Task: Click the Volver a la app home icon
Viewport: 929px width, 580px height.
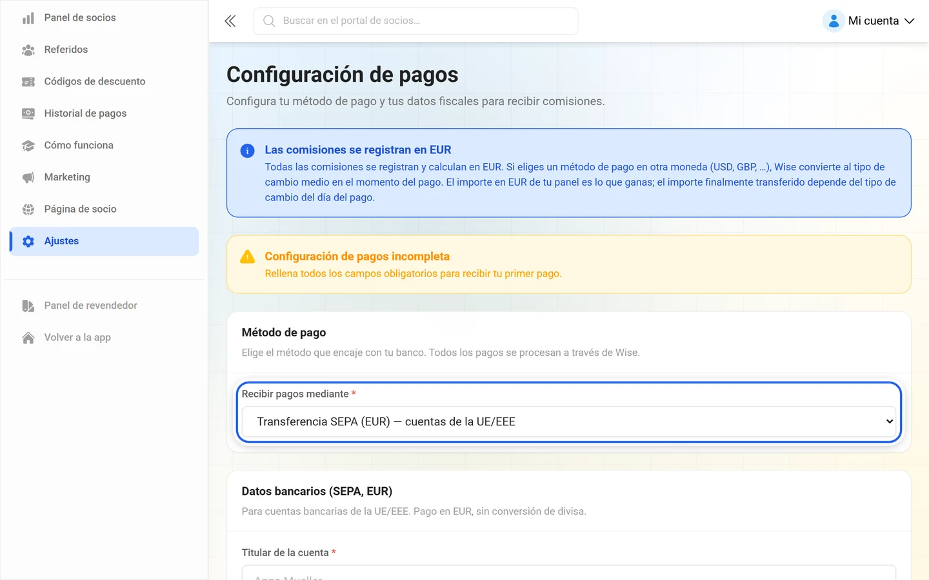Action: 28,338
